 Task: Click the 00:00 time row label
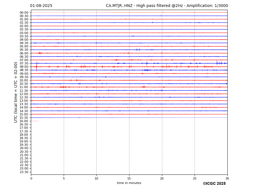24,13
